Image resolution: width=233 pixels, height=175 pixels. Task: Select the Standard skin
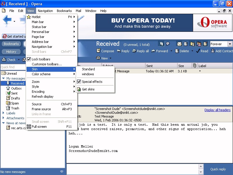[88, 69]
